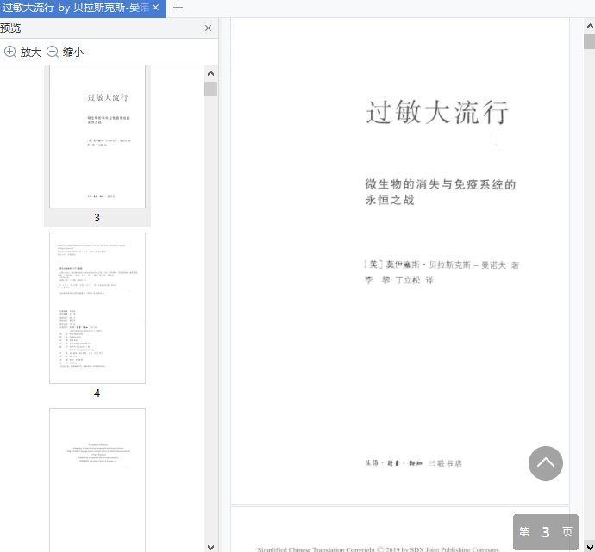Close the 预览 preview panel

[208, 28]
